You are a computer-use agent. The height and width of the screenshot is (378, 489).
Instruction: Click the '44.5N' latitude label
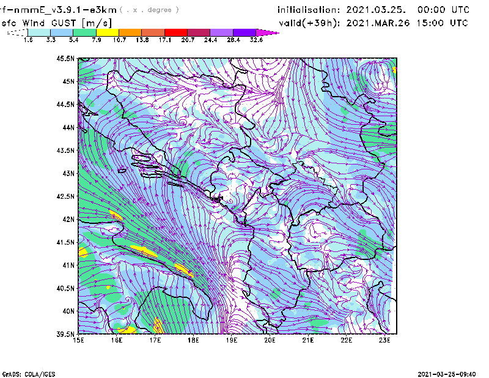tap(65, 104)
